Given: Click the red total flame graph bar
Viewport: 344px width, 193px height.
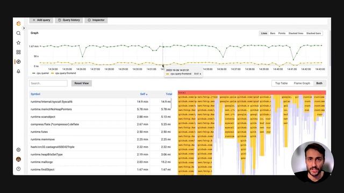Looking at the screenshot, I should coord(252,93).
